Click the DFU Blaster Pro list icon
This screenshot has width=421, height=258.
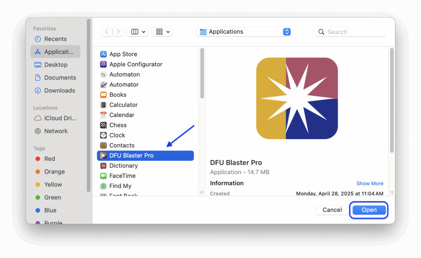103,155
